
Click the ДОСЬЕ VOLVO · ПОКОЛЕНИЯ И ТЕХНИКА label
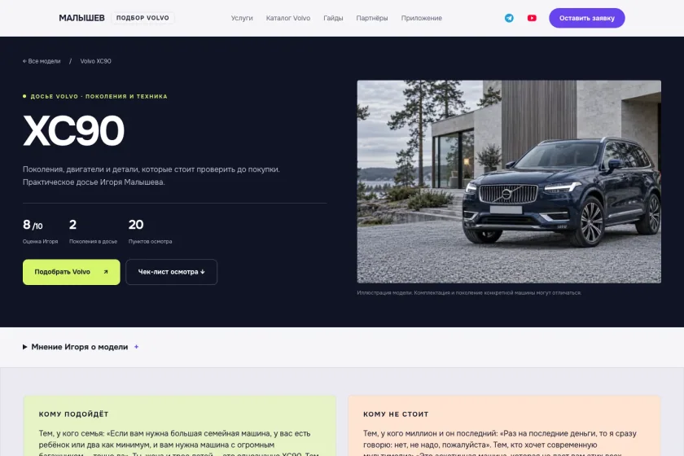coord(95,96)
